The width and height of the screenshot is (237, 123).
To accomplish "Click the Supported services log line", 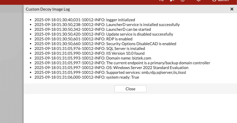I will pyautogui.click(x=110, y=73).
